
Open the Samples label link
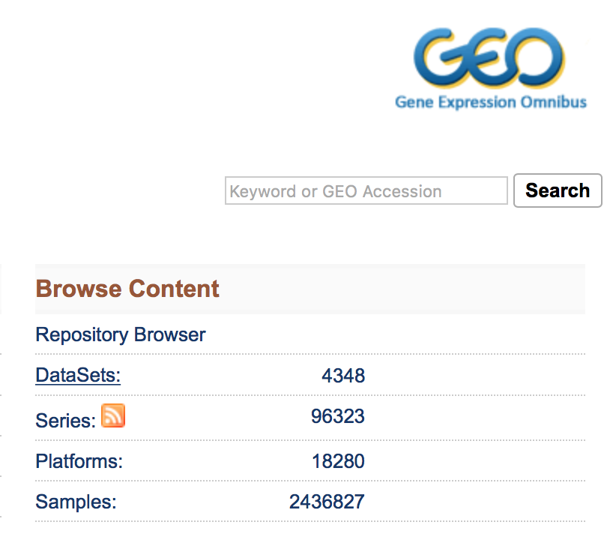point(76,502)
